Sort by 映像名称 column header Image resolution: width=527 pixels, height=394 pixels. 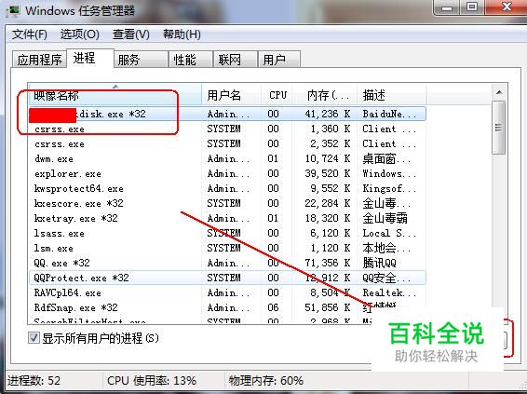(115, 95)
